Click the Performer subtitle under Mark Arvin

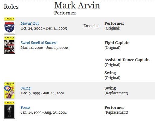pyautogui.click(x=65, y=13)
